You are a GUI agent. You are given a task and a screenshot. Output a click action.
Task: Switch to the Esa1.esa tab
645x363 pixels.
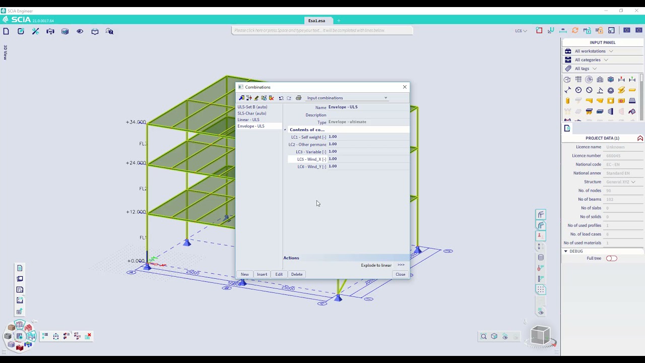click(x=317, y=21)
